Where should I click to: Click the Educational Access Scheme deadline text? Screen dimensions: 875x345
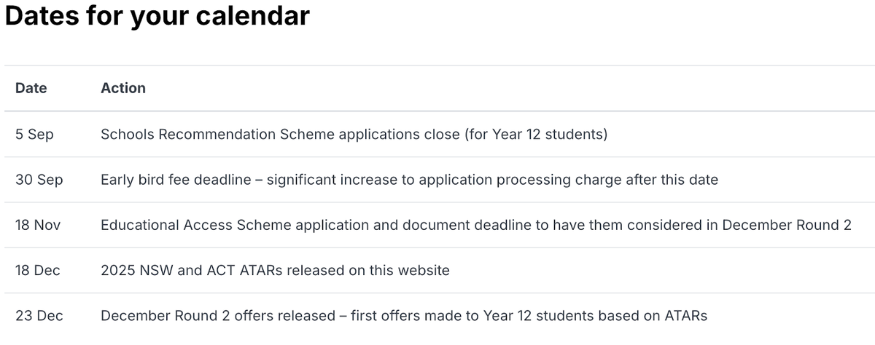coord(476,225)
